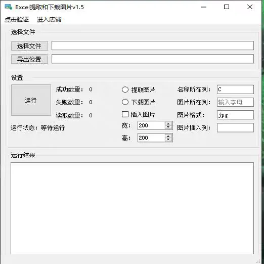This screenshot has width=264, height=264.
Task: Click the 运行 button
Action: (x=31, y=100)
